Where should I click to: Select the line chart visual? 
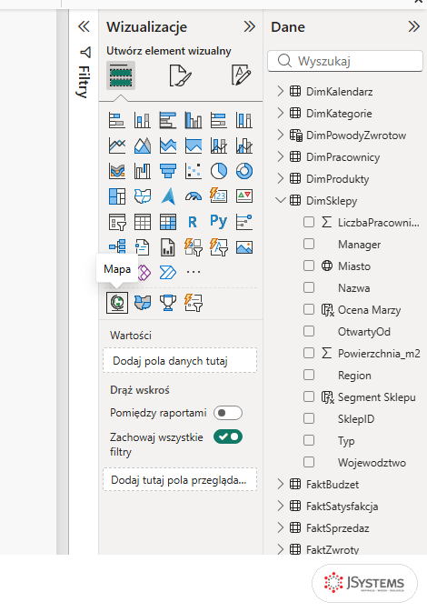(117, 145)
